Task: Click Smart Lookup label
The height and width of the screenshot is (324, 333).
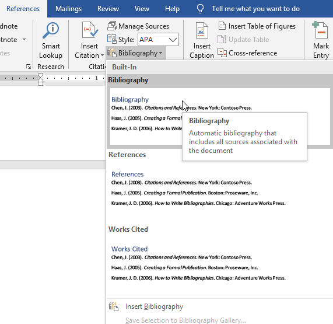Action: point(51,51)
